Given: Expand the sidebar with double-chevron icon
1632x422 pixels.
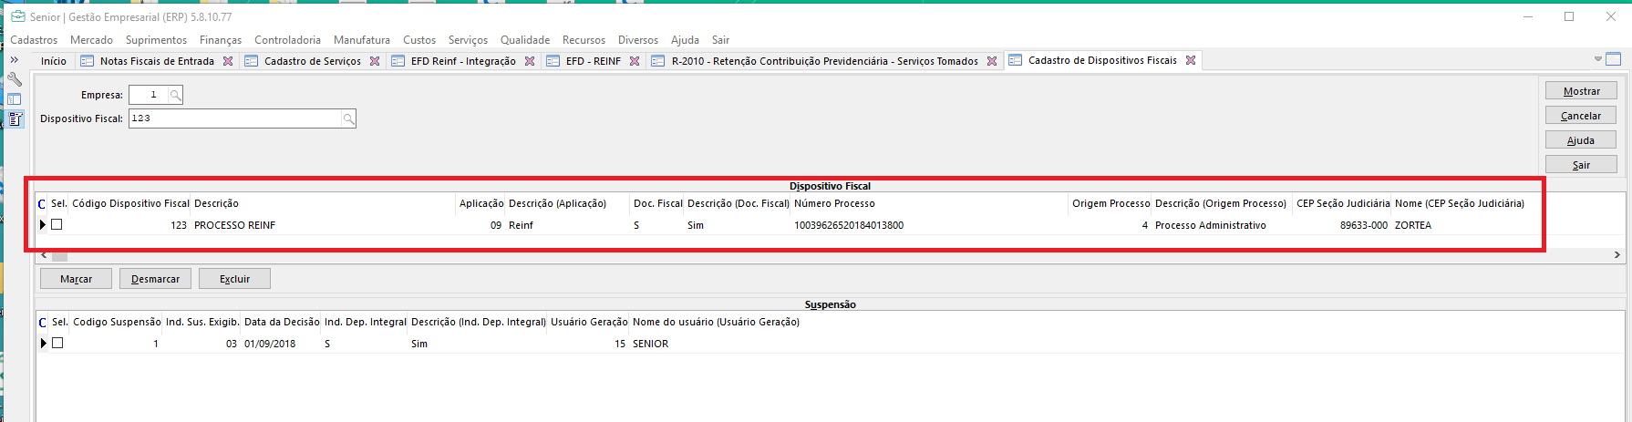Looking at the screenshot, I should tap(14, 60).
